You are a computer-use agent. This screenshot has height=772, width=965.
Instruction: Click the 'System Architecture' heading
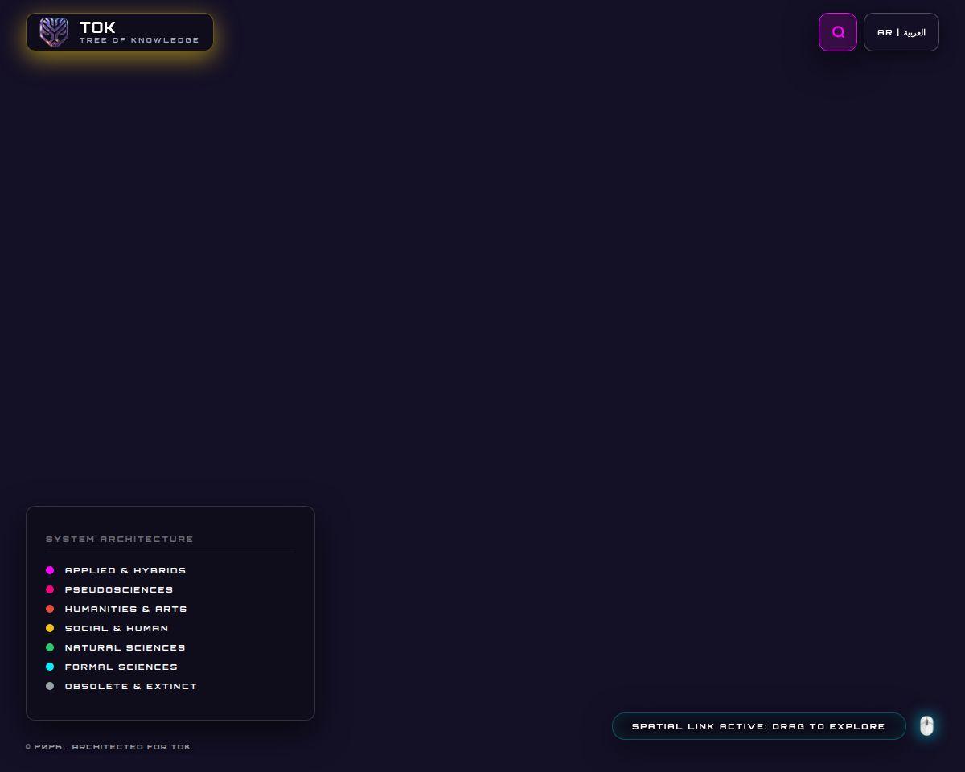click(120, 539)
